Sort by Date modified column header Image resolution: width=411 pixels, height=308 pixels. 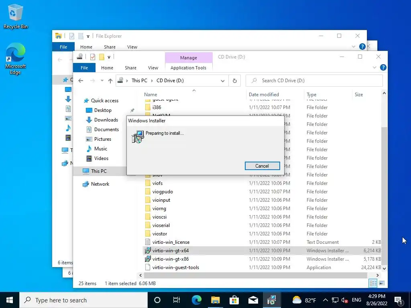point(264,95)
